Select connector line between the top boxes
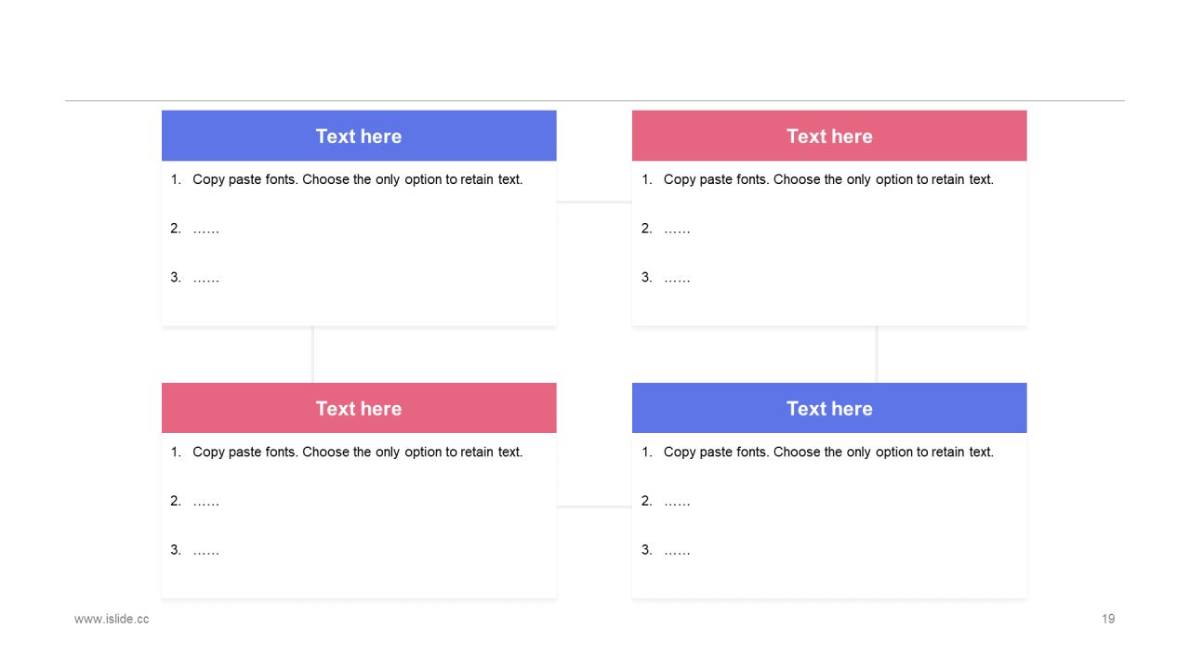 (594, 202)
